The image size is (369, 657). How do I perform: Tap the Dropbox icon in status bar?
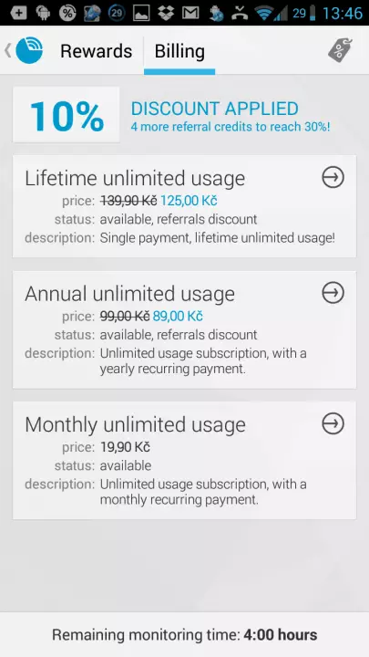[166, 13]
